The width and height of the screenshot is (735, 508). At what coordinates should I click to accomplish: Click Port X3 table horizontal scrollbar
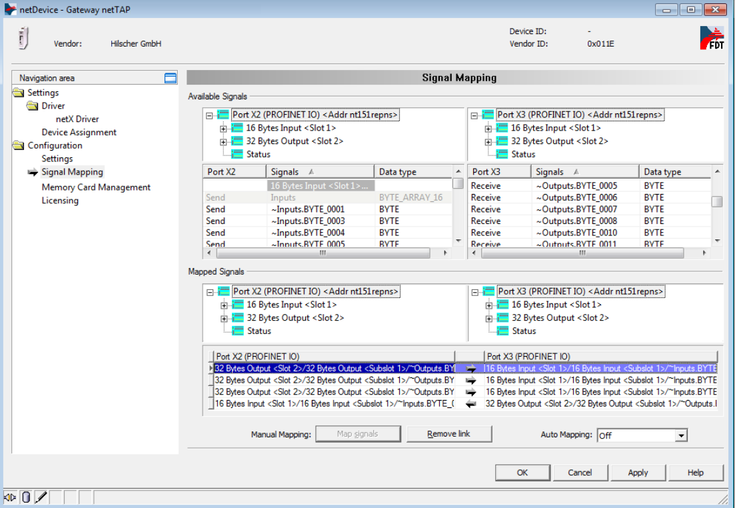coord(582,253)
